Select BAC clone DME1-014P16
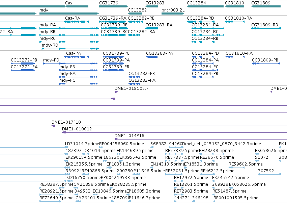This screenshot has width=287, height=203. [129, 136]
